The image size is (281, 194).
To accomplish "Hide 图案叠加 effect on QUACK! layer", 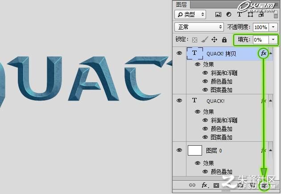I will (x=205, y=137).
